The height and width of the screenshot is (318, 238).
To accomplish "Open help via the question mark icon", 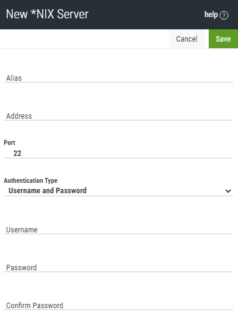I will click(224, 15).
